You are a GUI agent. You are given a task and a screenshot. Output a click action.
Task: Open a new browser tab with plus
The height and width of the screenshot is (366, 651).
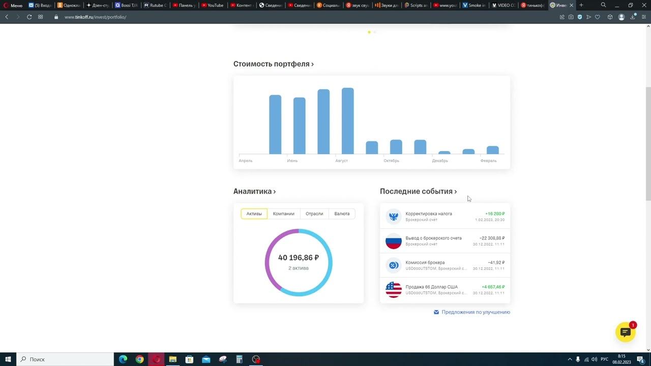coord(581,5)
